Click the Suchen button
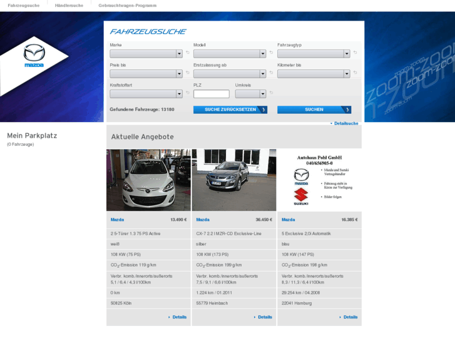The image size is (455, 341). point(314,109)
